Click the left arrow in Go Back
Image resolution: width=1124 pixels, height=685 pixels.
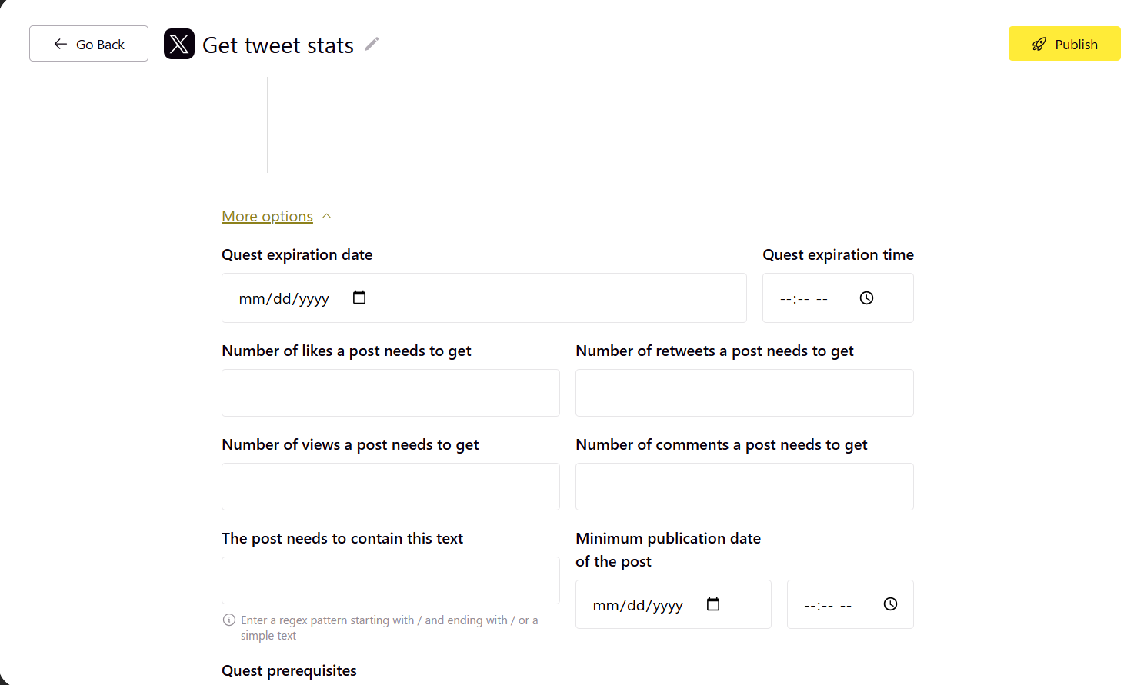(x=61, y=44)
